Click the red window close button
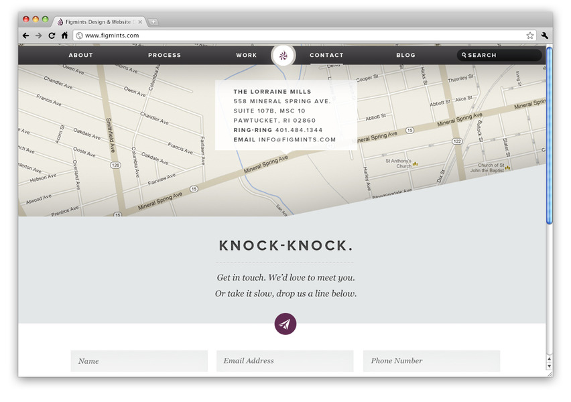 tap(26, 19)
